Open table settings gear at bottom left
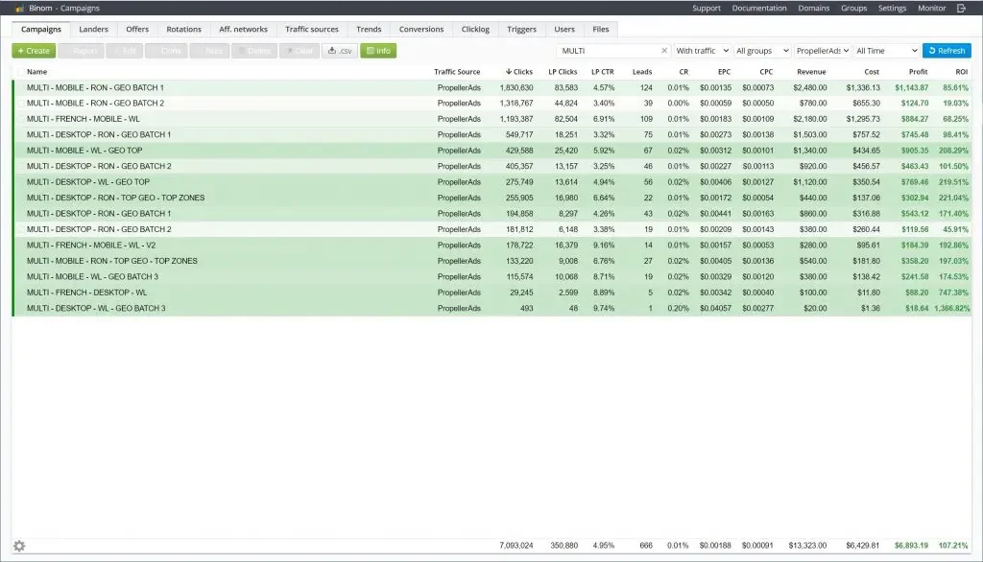 click(x=19, y=546)
